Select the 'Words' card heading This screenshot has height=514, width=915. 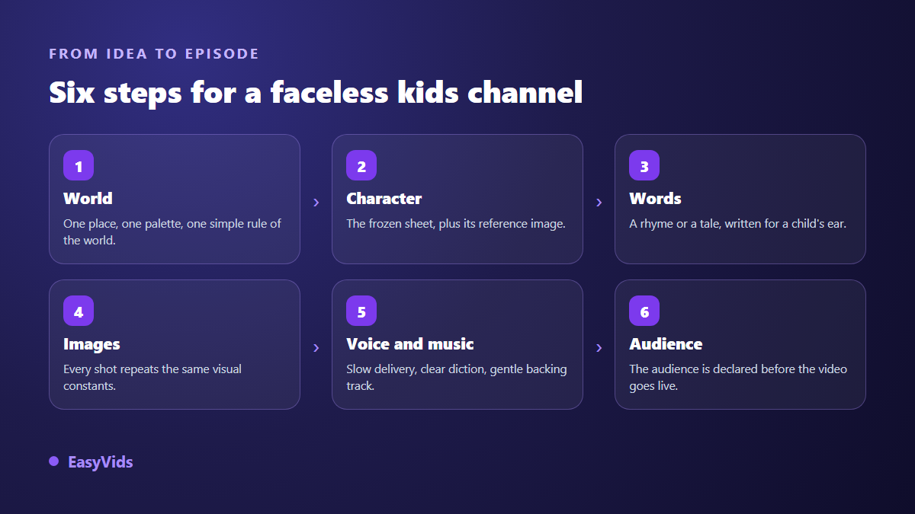655,199
